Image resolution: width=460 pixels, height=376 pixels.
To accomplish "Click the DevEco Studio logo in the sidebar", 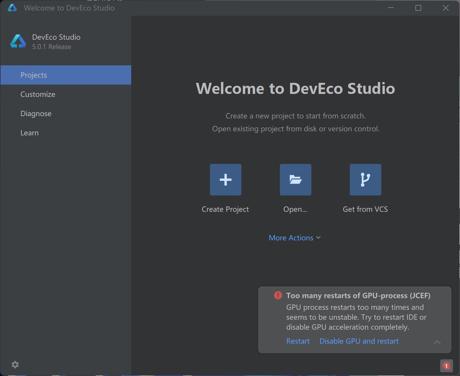I will (18, 41).
